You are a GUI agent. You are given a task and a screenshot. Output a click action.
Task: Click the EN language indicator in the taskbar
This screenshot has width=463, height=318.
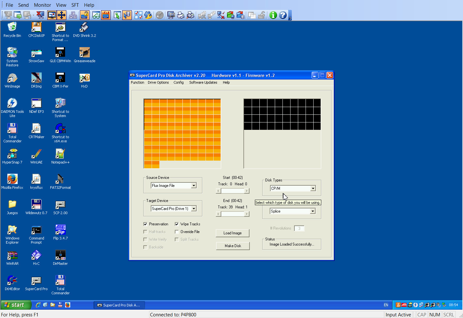386,305
